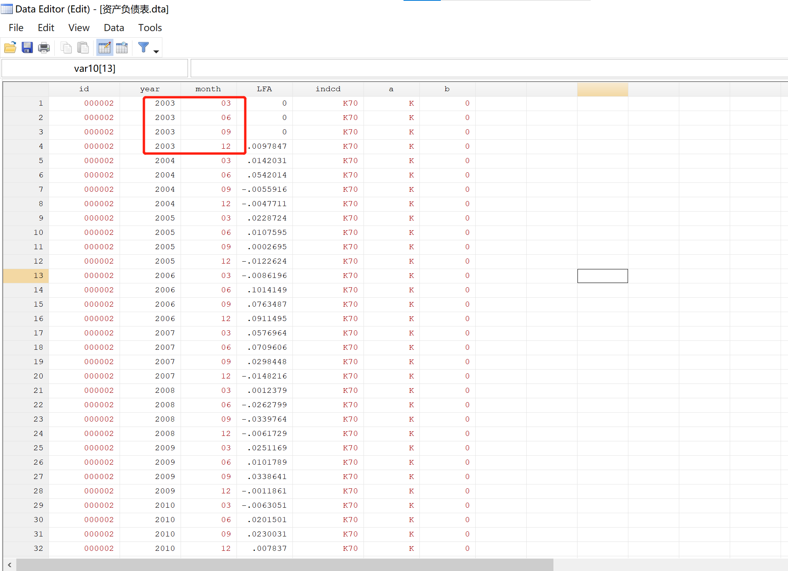Click the Paste clipboard icon
788x571 pixels.
coord(83,48)
